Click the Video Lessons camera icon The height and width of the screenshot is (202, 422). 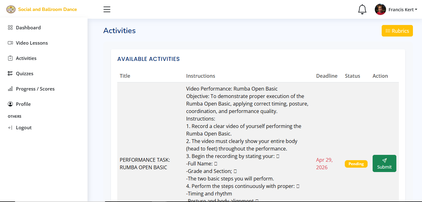10,43
